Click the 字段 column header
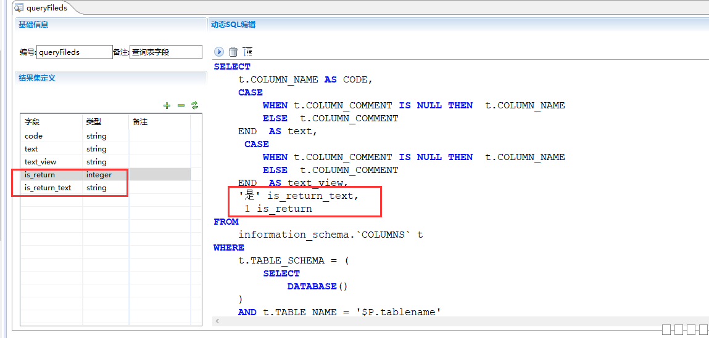The image size is (709, 338). (x=52, y=122)
